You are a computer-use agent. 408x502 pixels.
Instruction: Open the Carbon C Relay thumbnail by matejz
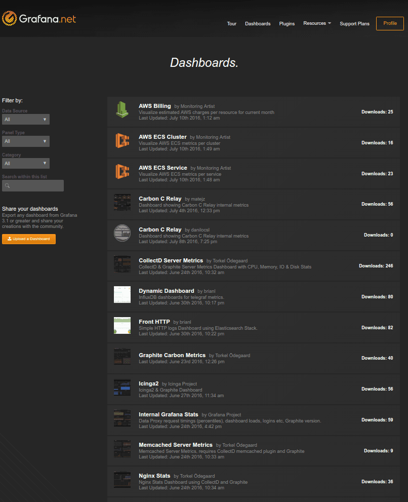pyautogui.click(x=122, y=202)
